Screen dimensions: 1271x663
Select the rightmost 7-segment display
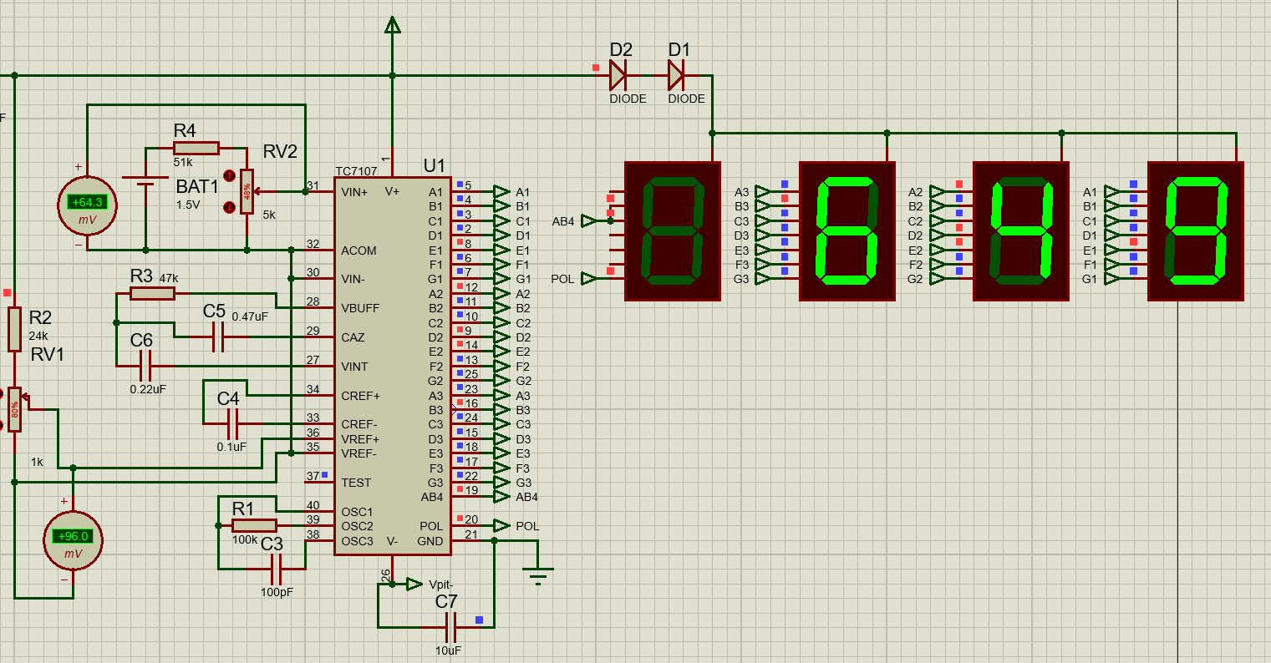pos(1196,231)
